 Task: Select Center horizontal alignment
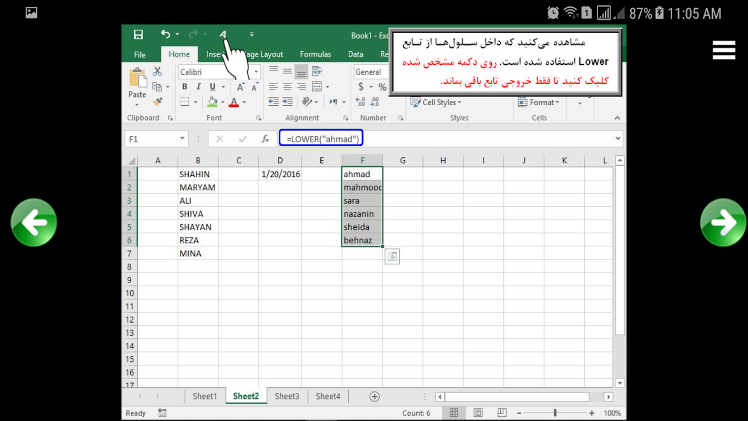[287, 86]
